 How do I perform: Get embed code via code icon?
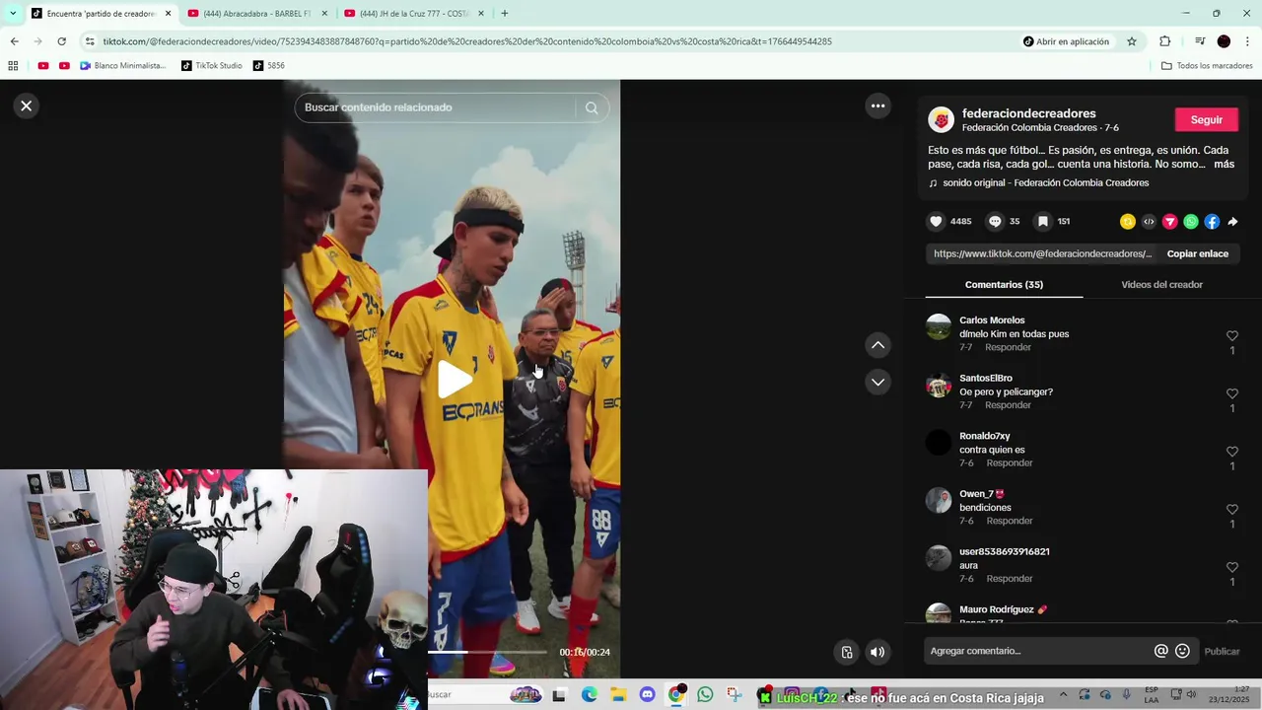(x=1149, y=222)
